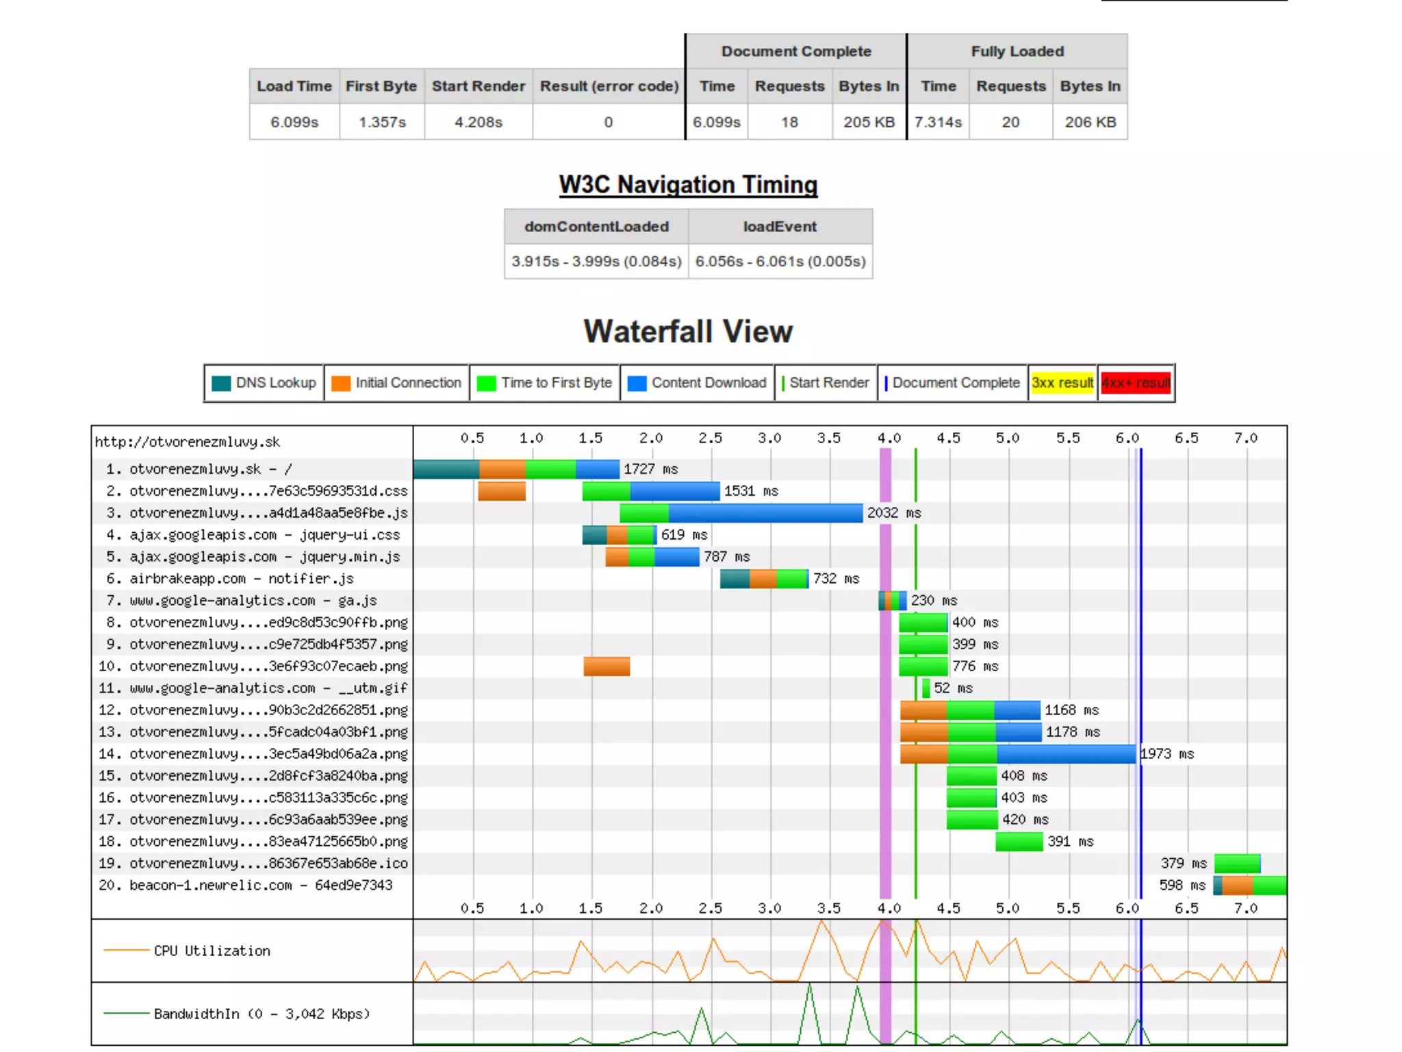Image resolution: width=1402 pixels, height=1052 pixels.
Task: Open the W3C Navigation Timing heading link
Action: [688, 185]
